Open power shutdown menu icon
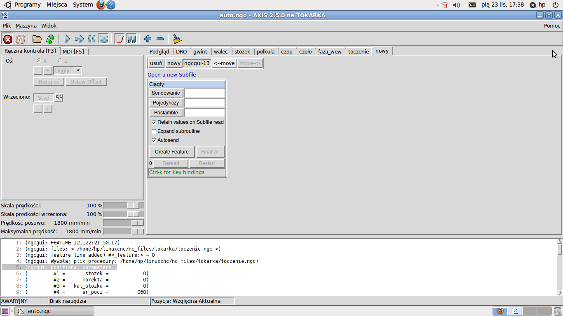 pyautogui.click(x=556, y=5)
